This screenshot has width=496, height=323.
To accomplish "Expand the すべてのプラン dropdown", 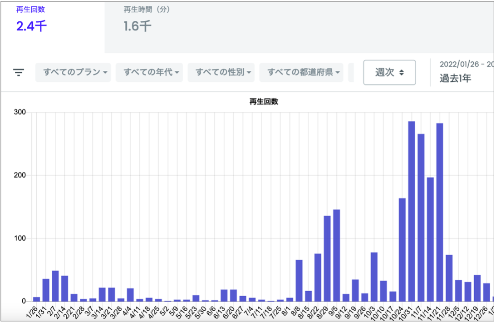I will tap(73, 73).
